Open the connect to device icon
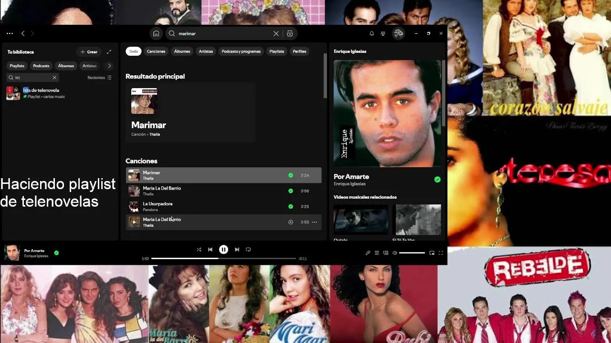The height and width of the screenshot is (343, 611). (386, 253)
